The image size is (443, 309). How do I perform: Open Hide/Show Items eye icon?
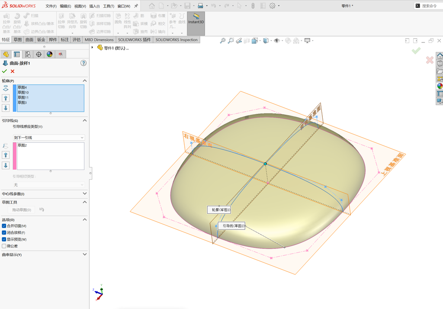pos(277,41)
